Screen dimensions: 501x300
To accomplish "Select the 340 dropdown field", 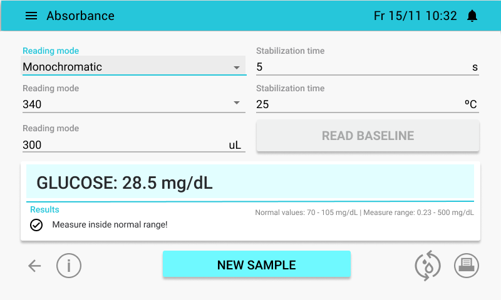I will [x=133, y=104].
